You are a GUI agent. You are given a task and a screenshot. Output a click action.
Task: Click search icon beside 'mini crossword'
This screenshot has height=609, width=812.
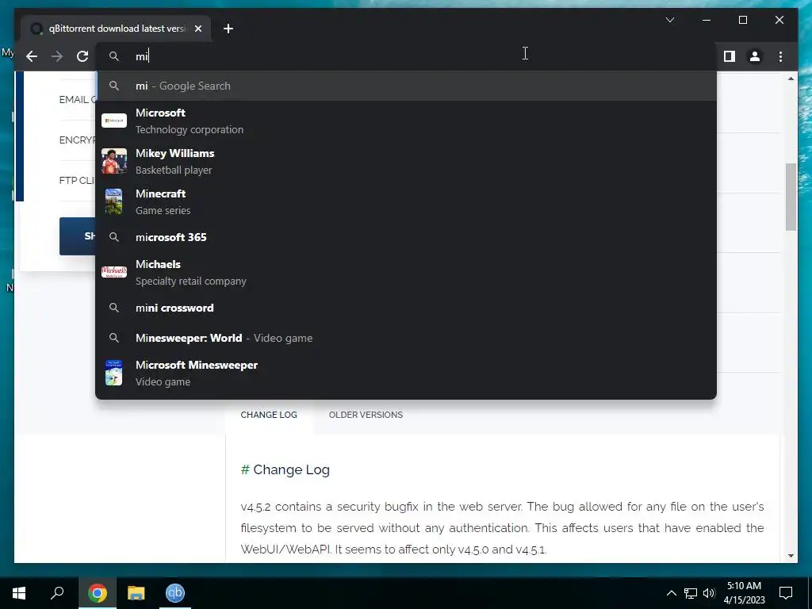point(114,308)
